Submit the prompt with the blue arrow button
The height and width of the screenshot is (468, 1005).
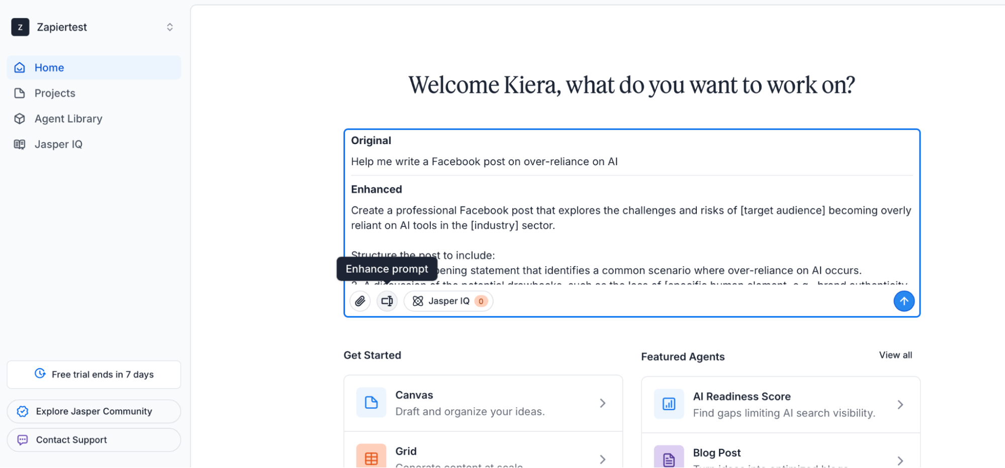(x=904, y=301)
